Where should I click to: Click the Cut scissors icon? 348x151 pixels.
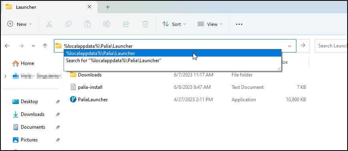point(49,24)
